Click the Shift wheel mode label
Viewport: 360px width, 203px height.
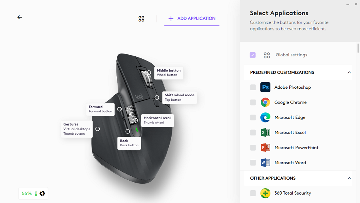pyautogui.click(x=179, y=98)
